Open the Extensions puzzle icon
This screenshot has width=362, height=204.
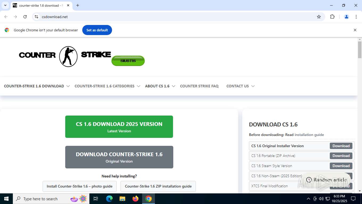point(332,17)
